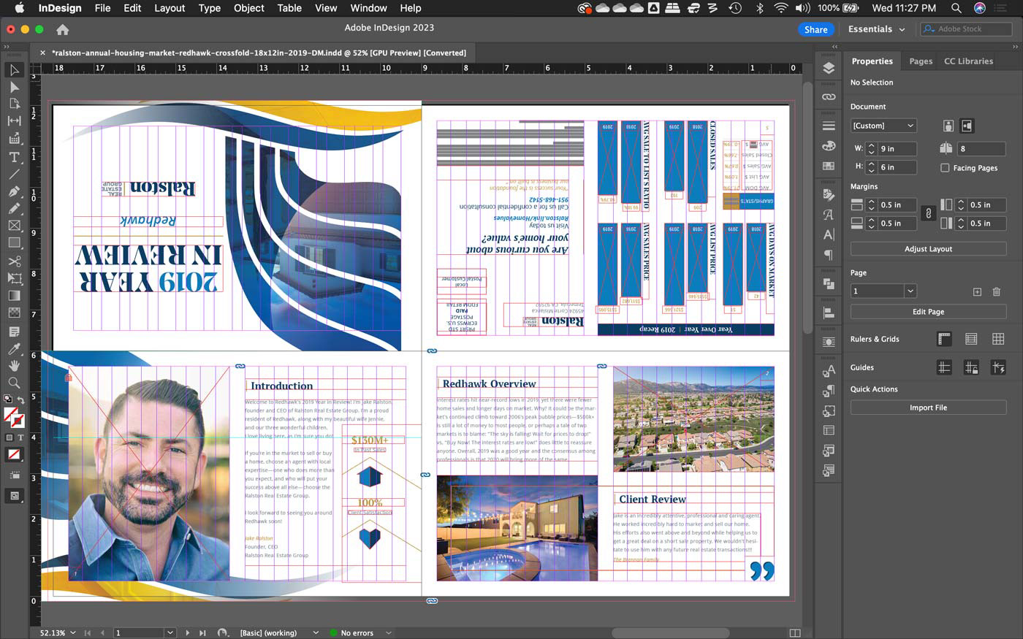
Task: Toggle Show Guides button
Action: (944, 368)
